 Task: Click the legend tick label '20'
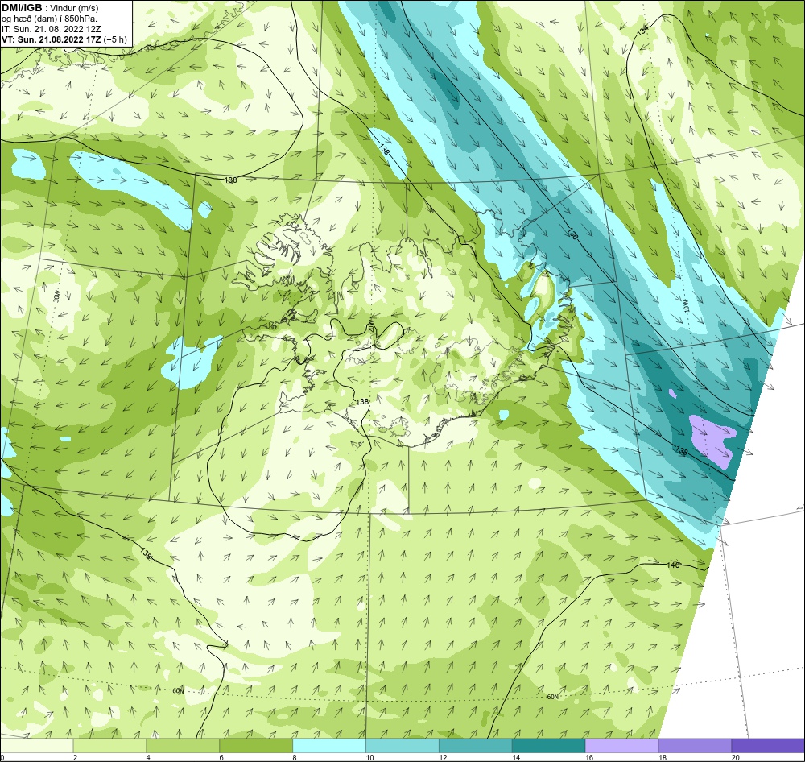coord(735,757)
